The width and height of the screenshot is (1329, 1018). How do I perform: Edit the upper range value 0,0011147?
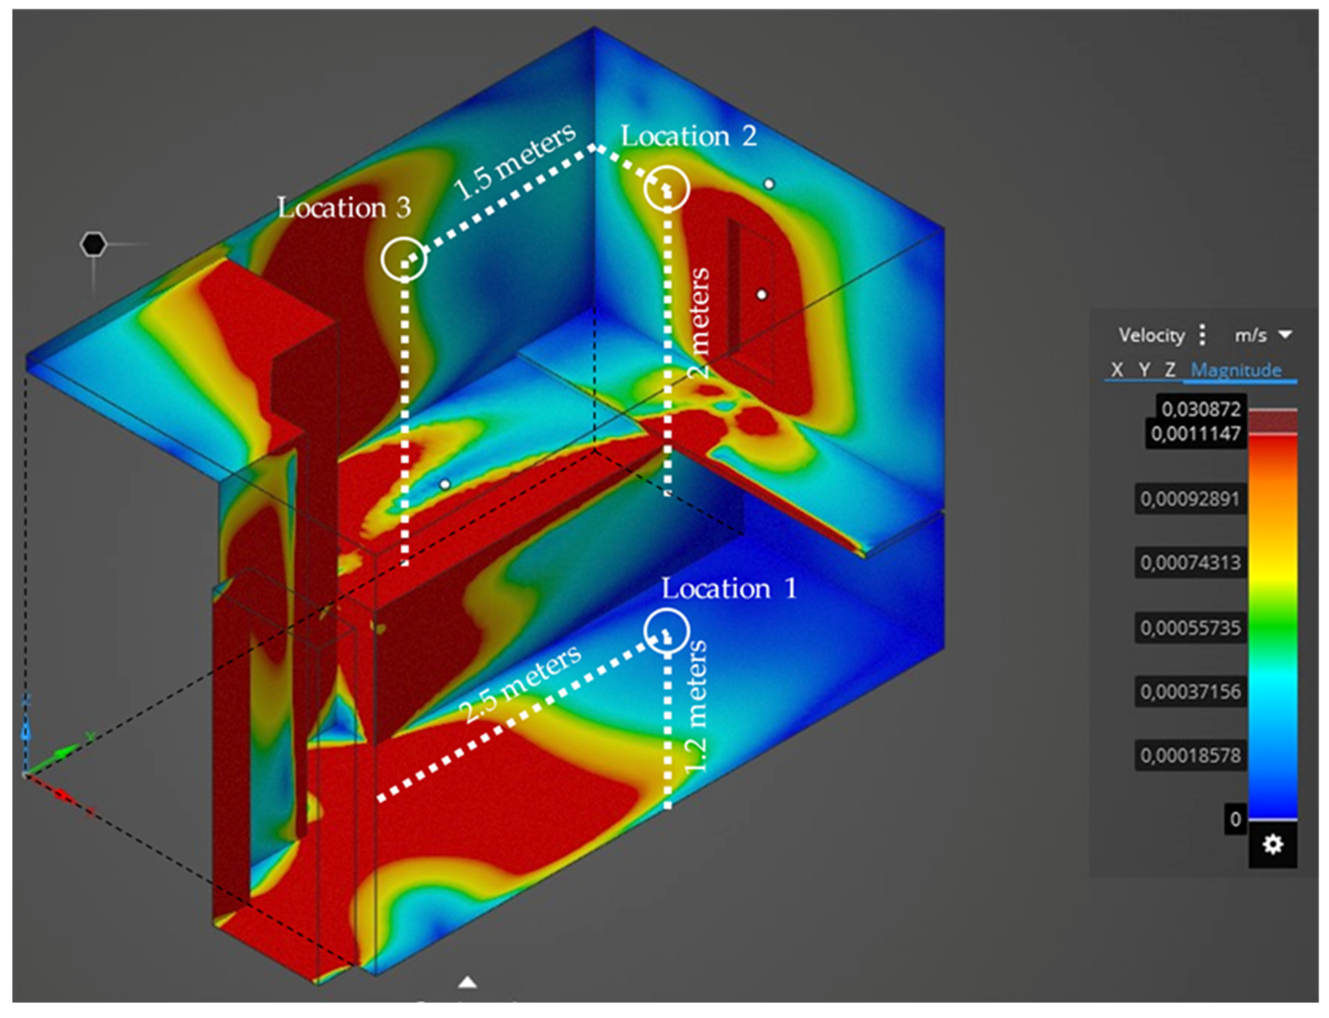tap(1195, 433)
